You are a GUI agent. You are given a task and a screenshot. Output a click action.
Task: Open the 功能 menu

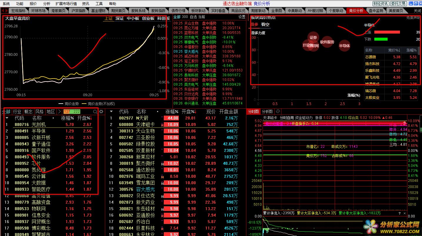coord(20,4)
